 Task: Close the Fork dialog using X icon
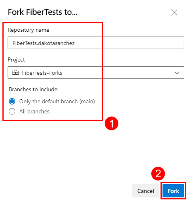pos(174,13)
